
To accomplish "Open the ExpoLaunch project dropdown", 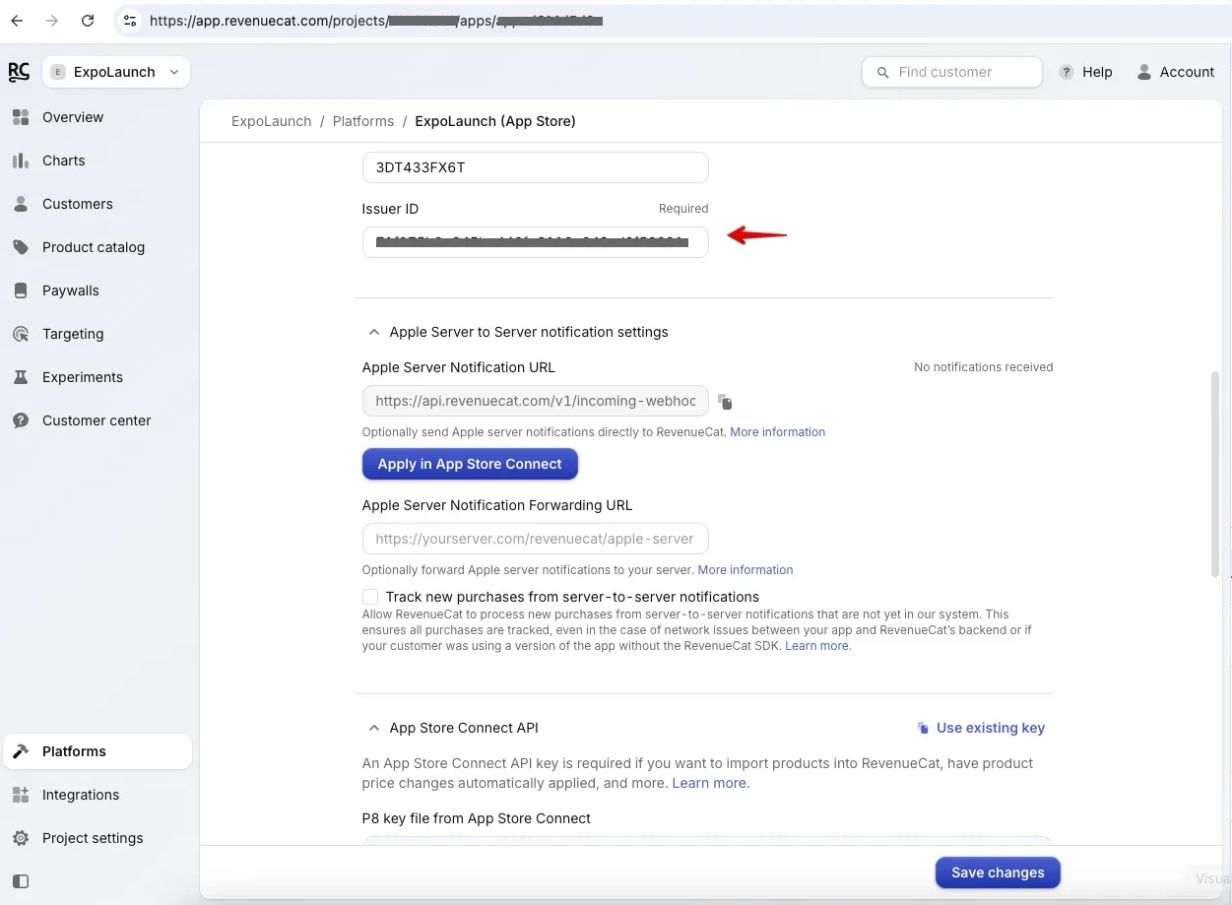I will point(116,72).
